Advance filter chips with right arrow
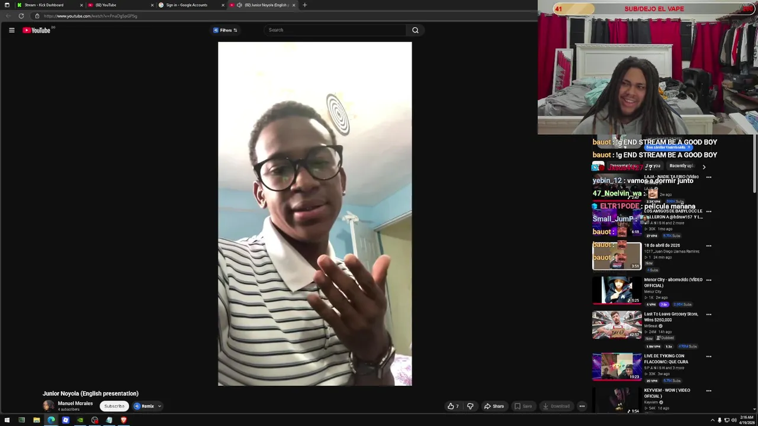 (x=704, y=167)
